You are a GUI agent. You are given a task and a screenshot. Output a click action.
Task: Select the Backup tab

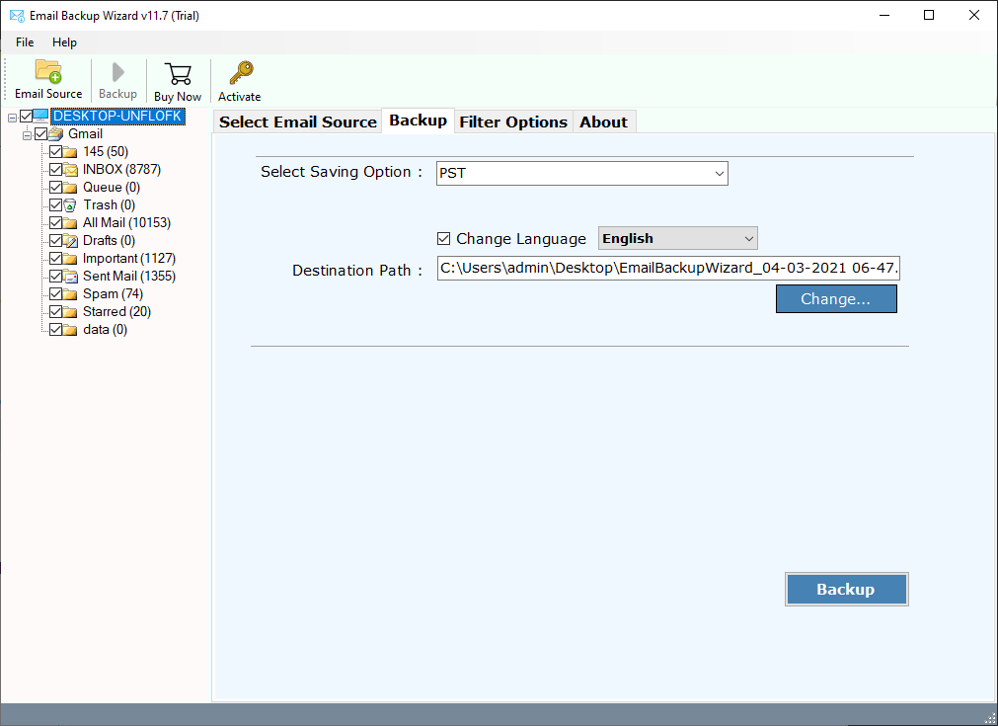pos(419,121)
